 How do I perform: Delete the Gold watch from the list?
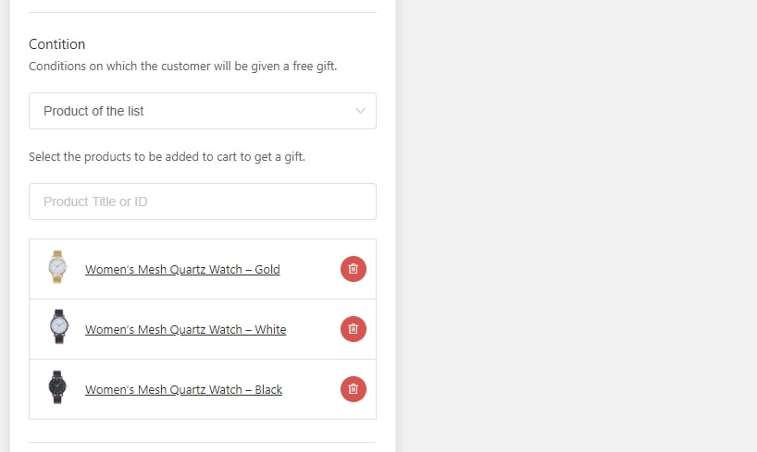click(353, 269)
